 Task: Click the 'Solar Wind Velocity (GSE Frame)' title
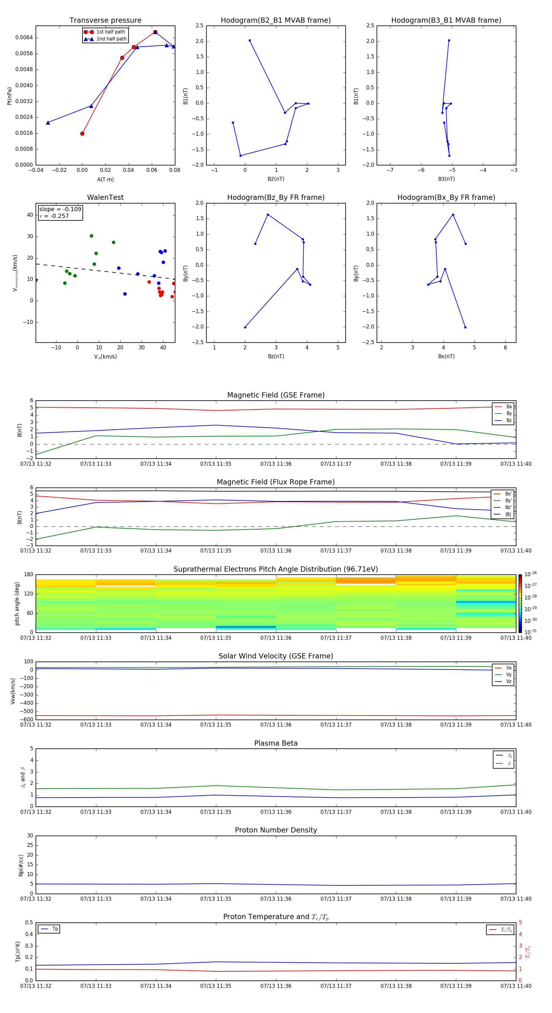276,656
